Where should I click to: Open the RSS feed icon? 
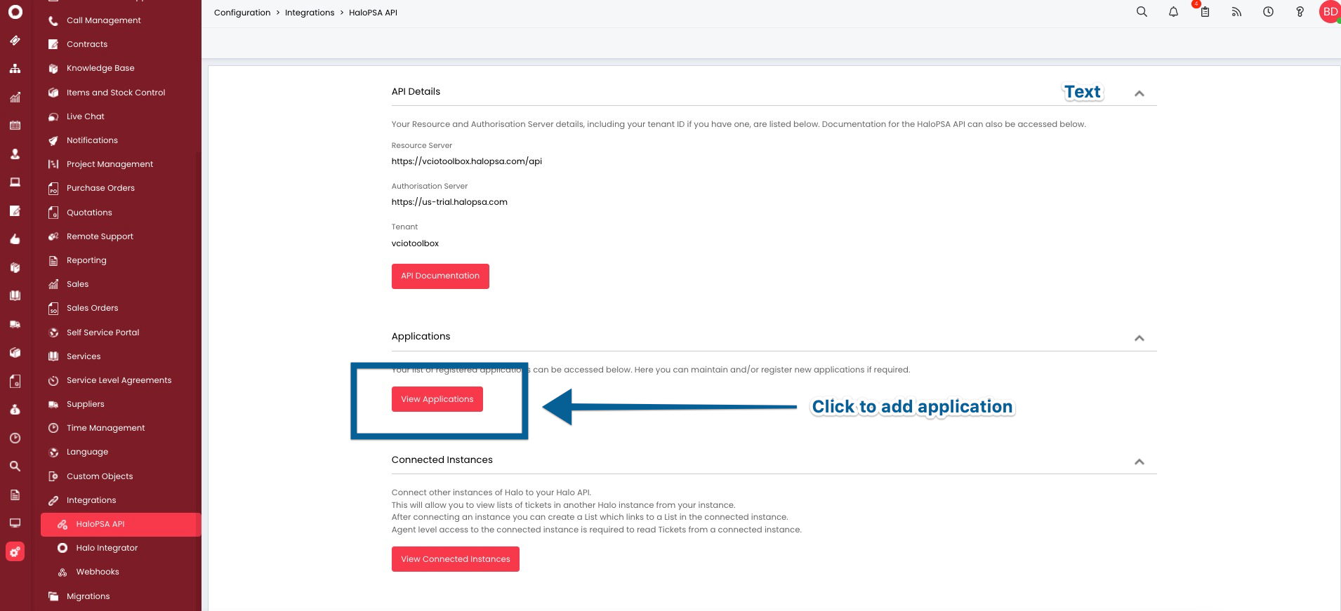tap(1236, 12)
